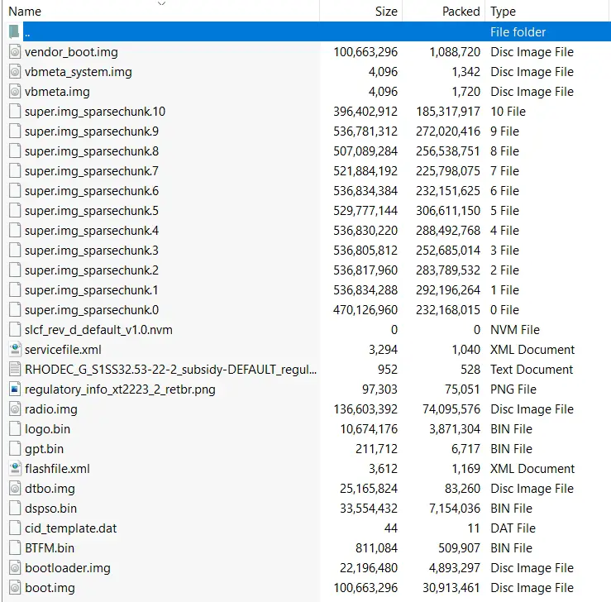Click the flashfile.xml document icon
Screen dimensions: 611x602
pos(15,468)
